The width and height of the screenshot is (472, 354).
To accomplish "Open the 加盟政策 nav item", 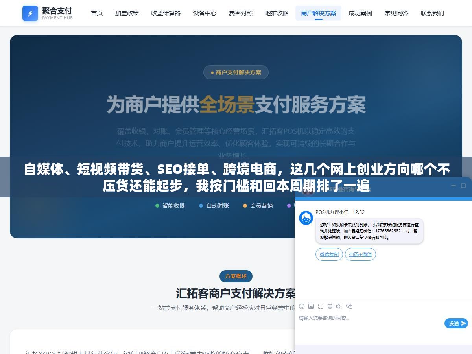I will (x=127, y=13).
